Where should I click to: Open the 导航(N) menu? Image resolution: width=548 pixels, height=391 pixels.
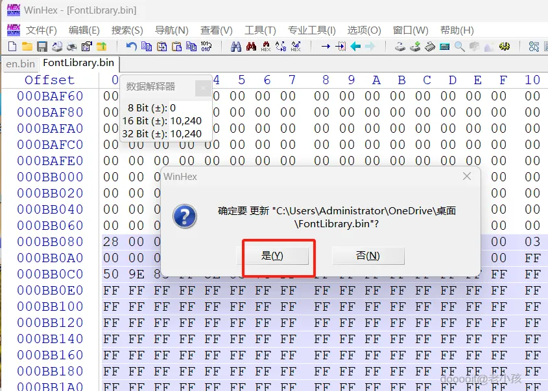coord(172,30)
